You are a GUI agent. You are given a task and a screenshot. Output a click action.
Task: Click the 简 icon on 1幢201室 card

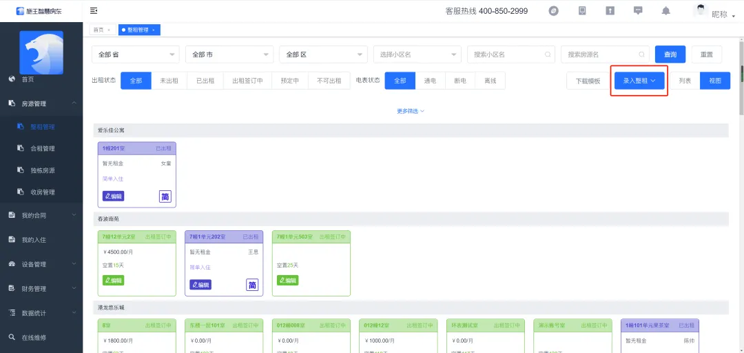(165, 196)
